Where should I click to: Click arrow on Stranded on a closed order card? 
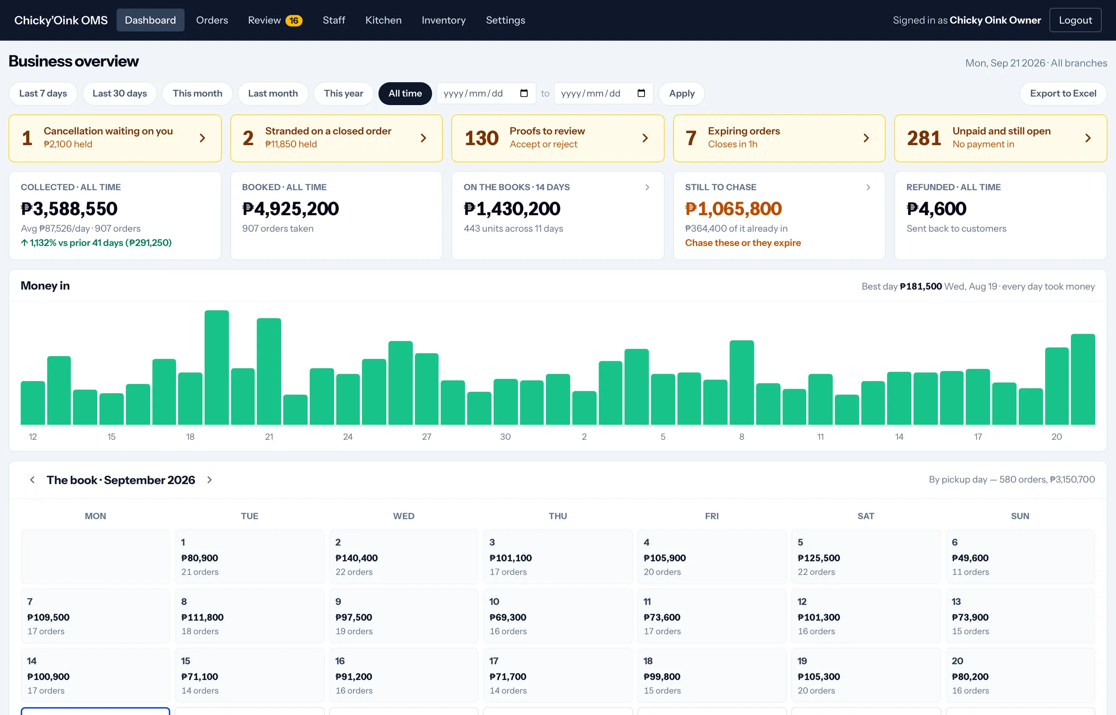coord(423,138)
